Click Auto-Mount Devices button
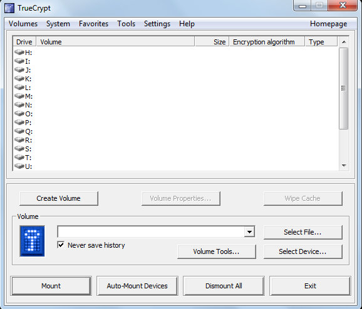 click(x=137, y=286)
